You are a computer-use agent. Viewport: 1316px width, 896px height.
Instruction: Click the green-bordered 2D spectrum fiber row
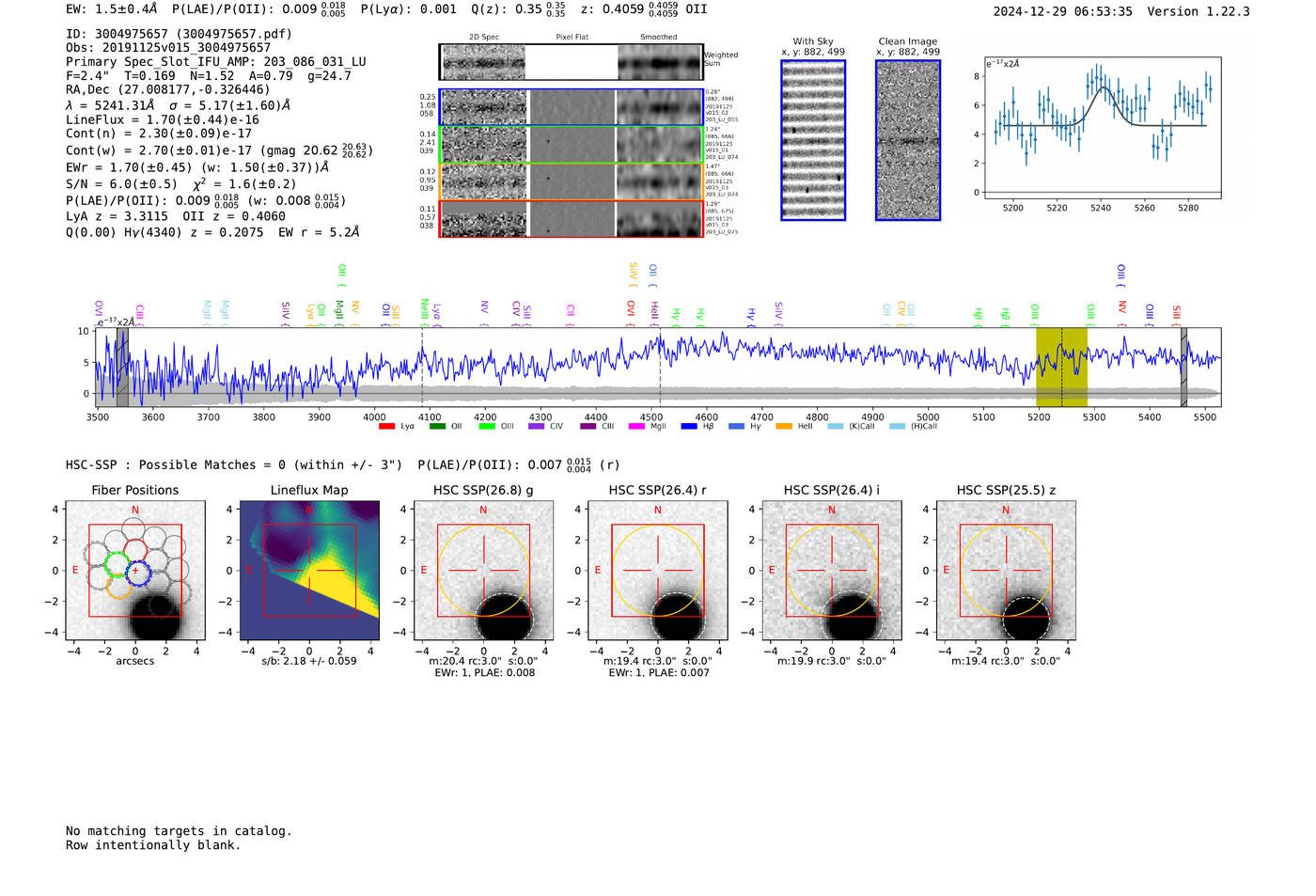[x=571, y=145]
